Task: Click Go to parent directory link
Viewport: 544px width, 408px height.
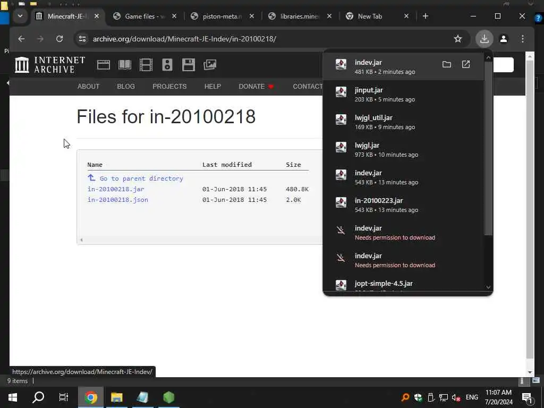Action: [135, 178]
